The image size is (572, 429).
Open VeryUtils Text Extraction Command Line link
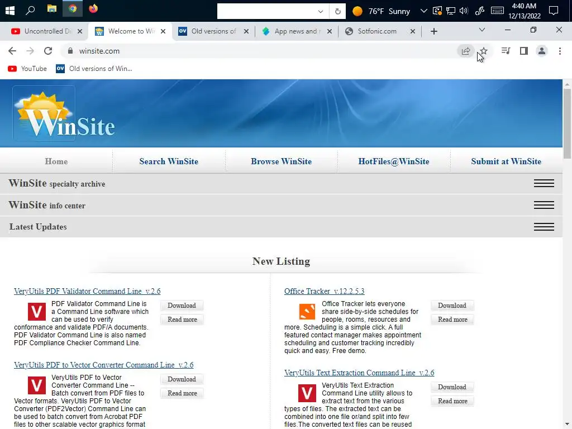tap(359, 373)
